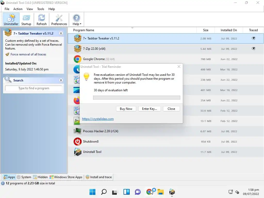Click the Enter Key... button
Image resolution: width=264 pixels, height=198 pixels.
click(x=149, y=109)
